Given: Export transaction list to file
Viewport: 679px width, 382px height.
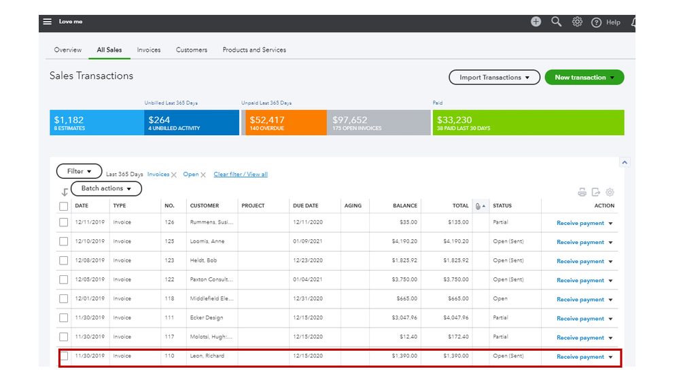Looking at the screenshot, I should click(595, 192).
